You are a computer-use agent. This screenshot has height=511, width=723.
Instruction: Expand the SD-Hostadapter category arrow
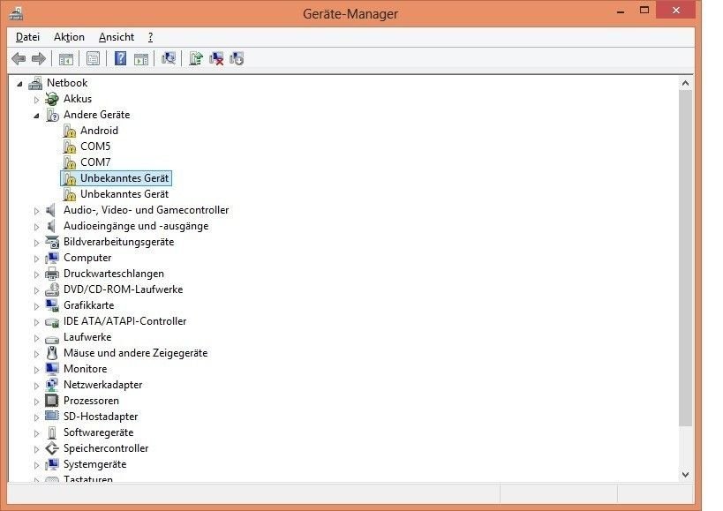(x=36, y=417)
